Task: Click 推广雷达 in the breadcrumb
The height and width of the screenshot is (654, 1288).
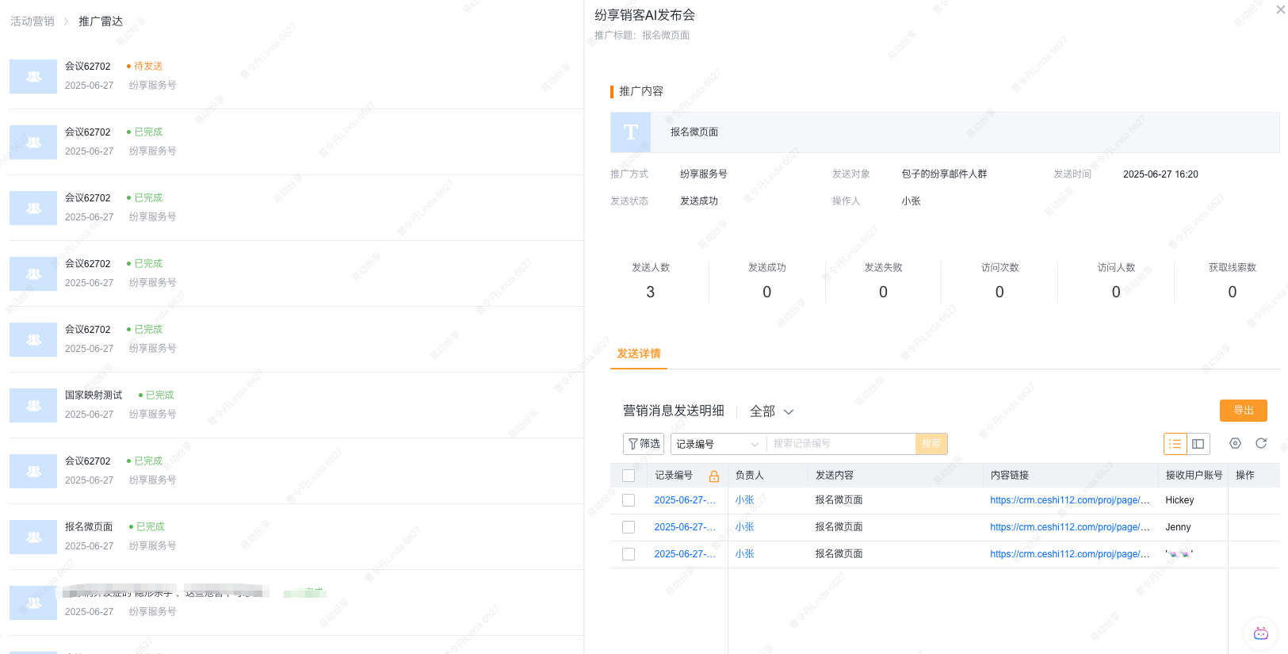Action: tap(101, 21)
